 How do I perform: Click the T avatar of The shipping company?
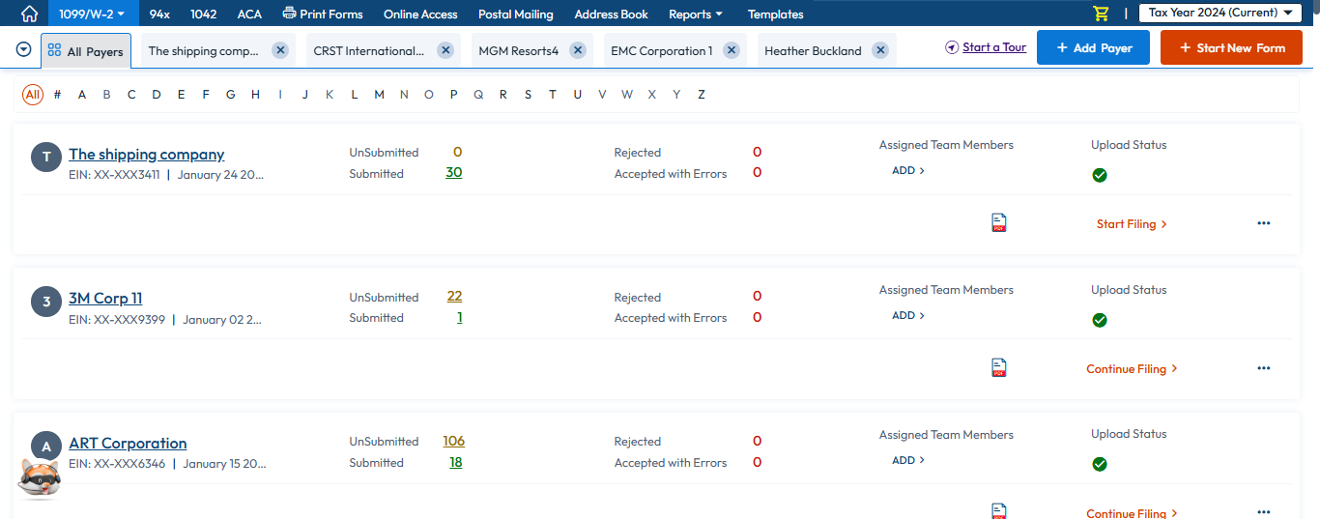click(x=46, y=158)
